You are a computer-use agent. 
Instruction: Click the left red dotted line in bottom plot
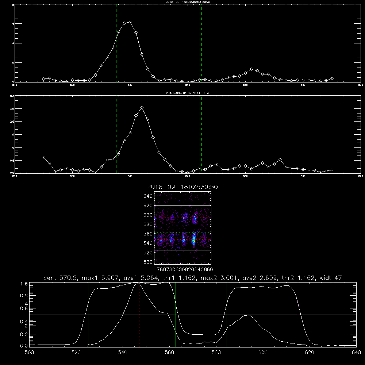tap(139, 314)
